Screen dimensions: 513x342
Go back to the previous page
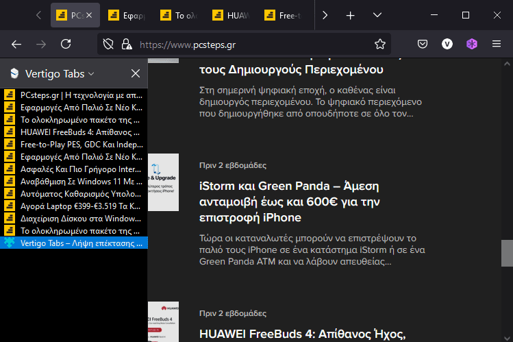(x=16, y=44)
